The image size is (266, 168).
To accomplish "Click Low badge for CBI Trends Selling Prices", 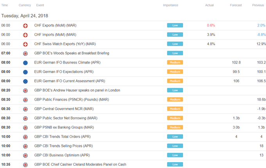I will click(175, 146).
